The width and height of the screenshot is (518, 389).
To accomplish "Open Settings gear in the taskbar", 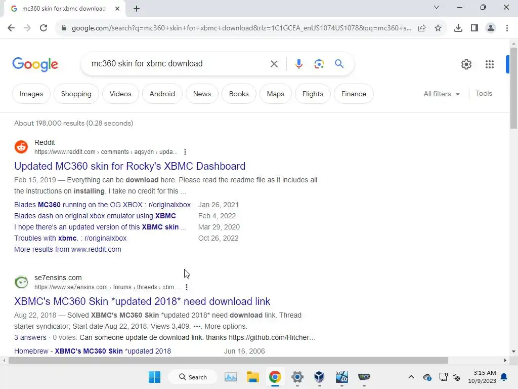I will [x=297, y=377].
